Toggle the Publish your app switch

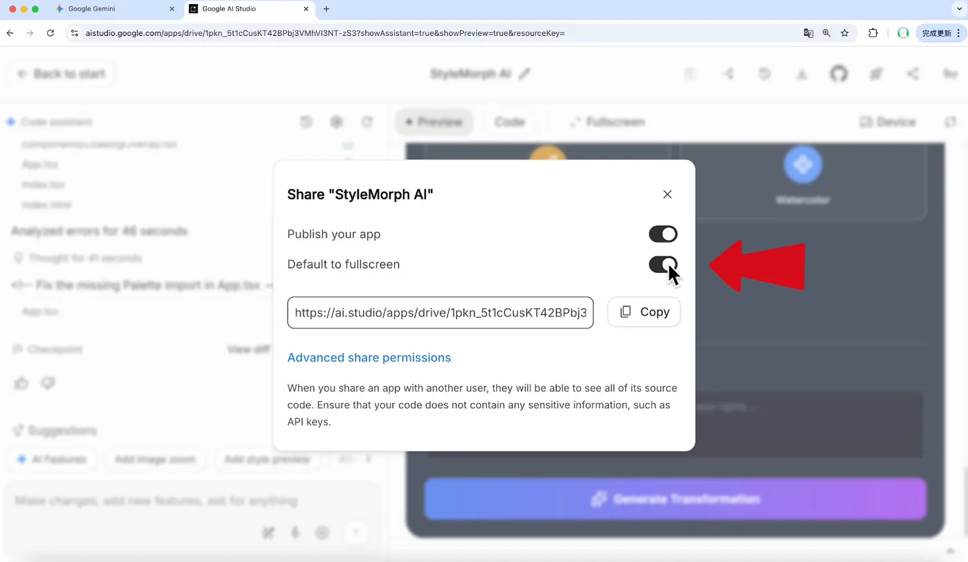click(x=663, y=234)
